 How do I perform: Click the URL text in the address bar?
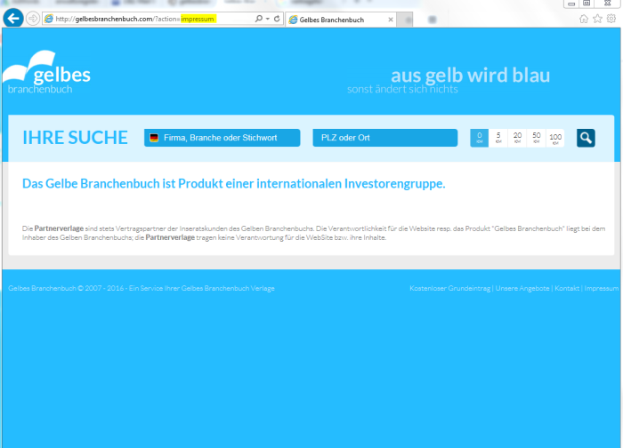tap(135, 19)
